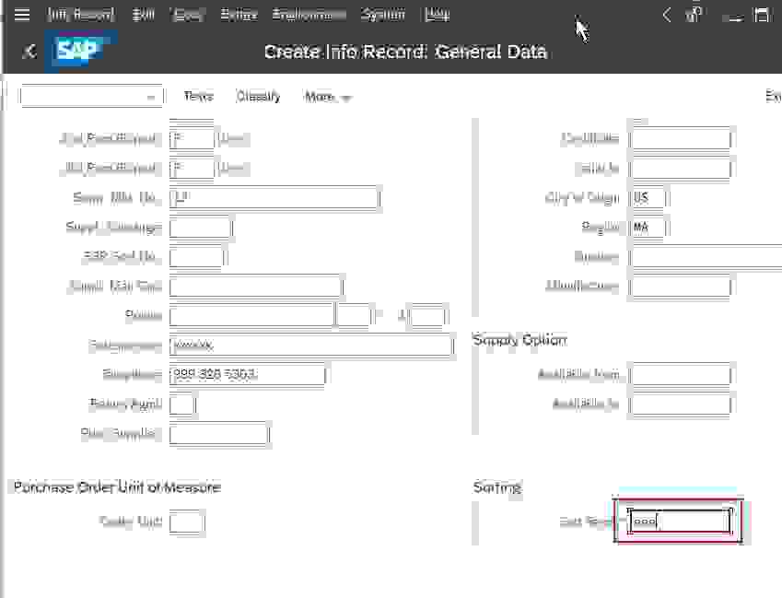
Task: Click the Country of Origin field
Action: 648,198
